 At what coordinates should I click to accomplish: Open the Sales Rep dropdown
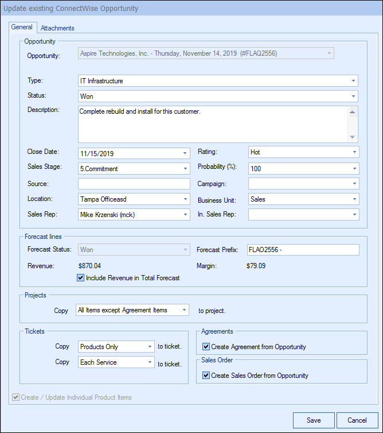point(185,215)
